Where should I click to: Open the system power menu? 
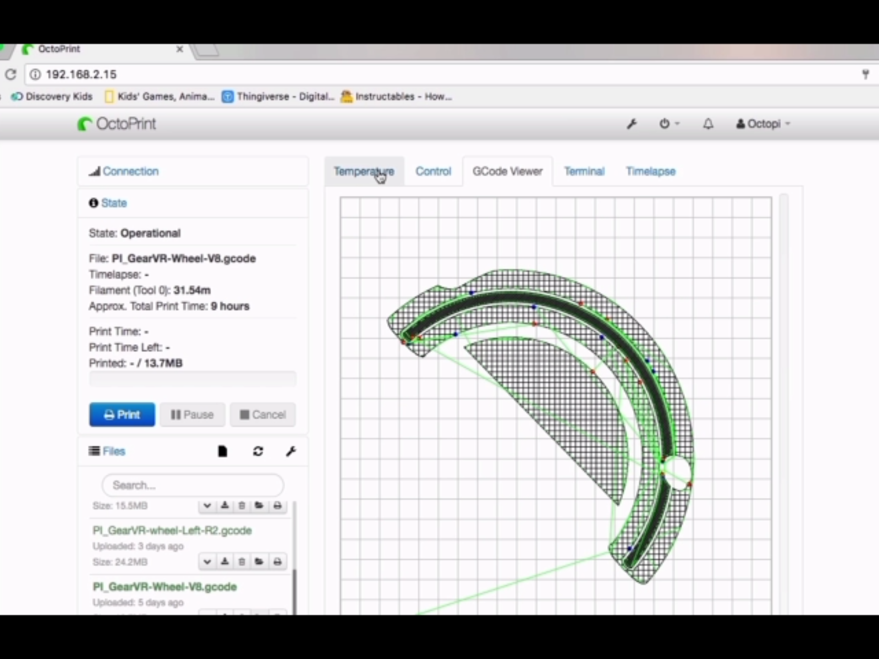(669, 124)
